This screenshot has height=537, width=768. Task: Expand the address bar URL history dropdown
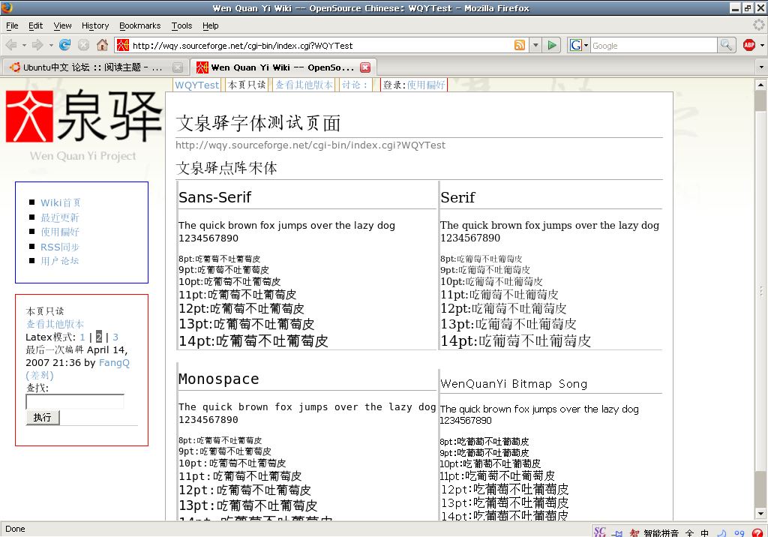[x=535, y=46]
